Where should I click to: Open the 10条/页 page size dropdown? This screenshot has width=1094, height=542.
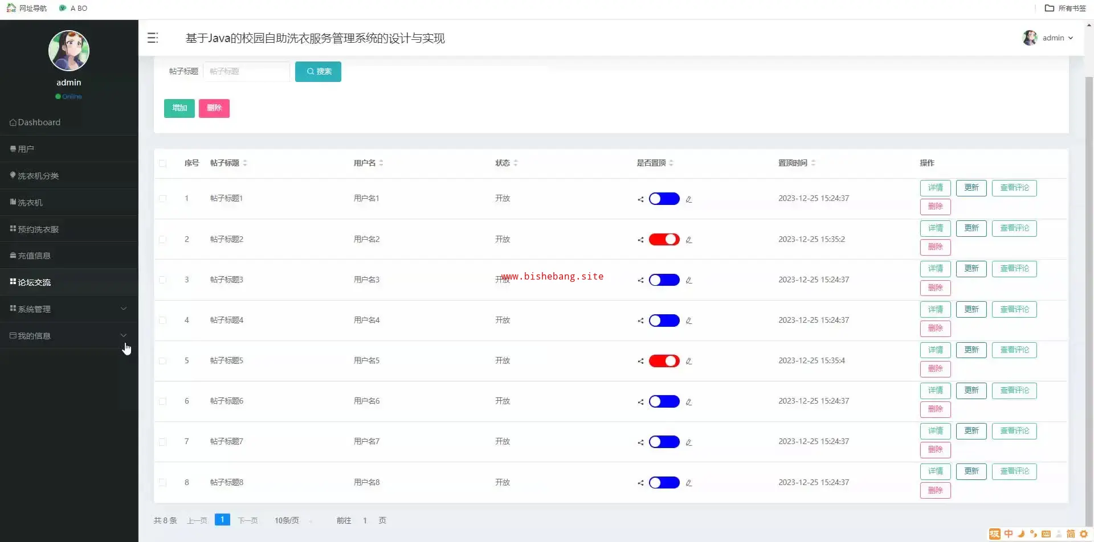coord(293,520)
